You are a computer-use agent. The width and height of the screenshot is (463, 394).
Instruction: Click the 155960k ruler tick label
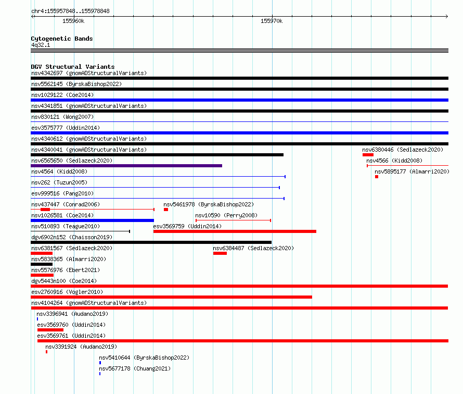pyautogui.click(x=73, y=21)
